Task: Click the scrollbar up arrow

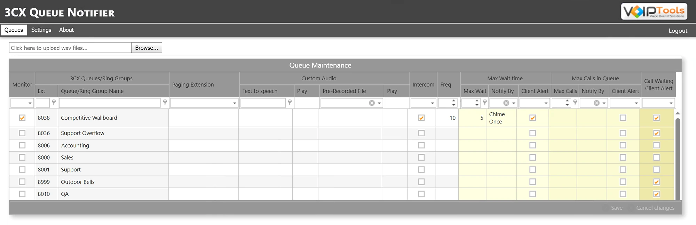Action: 678,113
